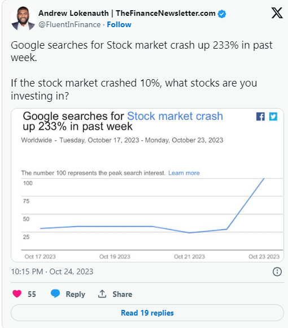Click the Share text label
The height and width of the screenshot is (328, 288).
click(x=123, y=294)
